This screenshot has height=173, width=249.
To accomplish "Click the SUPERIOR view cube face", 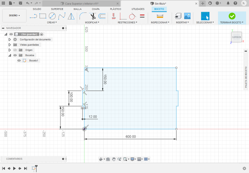I will pyautogui.click(x=236, y=37).
